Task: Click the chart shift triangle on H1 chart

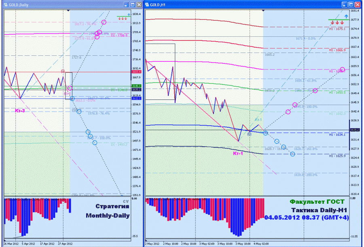Action: pyautogui.click(x=263, y=11)
